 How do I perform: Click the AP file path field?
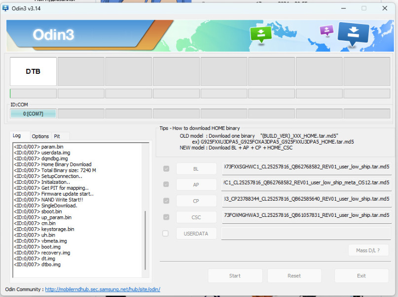[307, 184]
